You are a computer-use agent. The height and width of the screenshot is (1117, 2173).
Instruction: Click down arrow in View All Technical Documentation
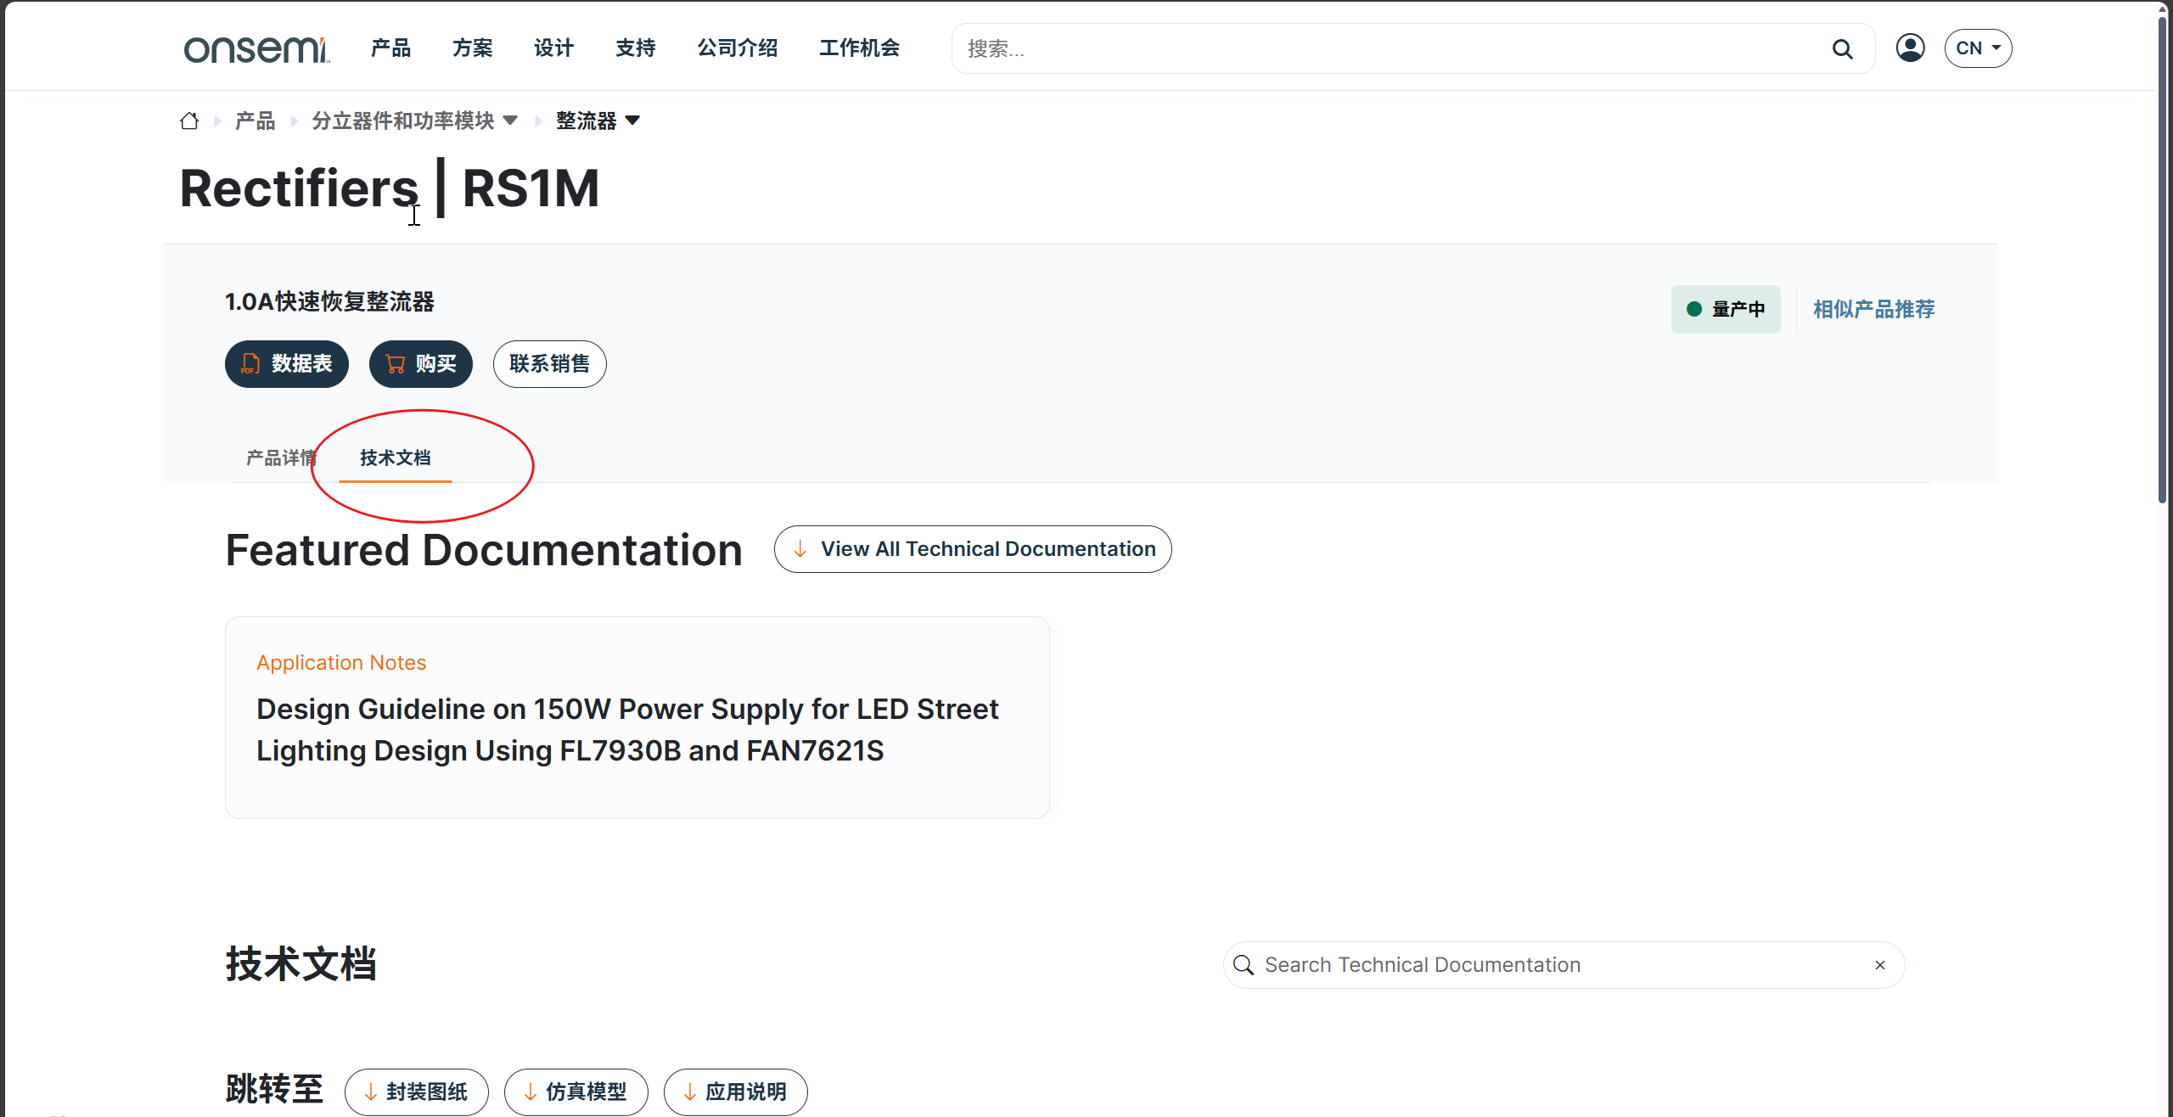point(800,549)
